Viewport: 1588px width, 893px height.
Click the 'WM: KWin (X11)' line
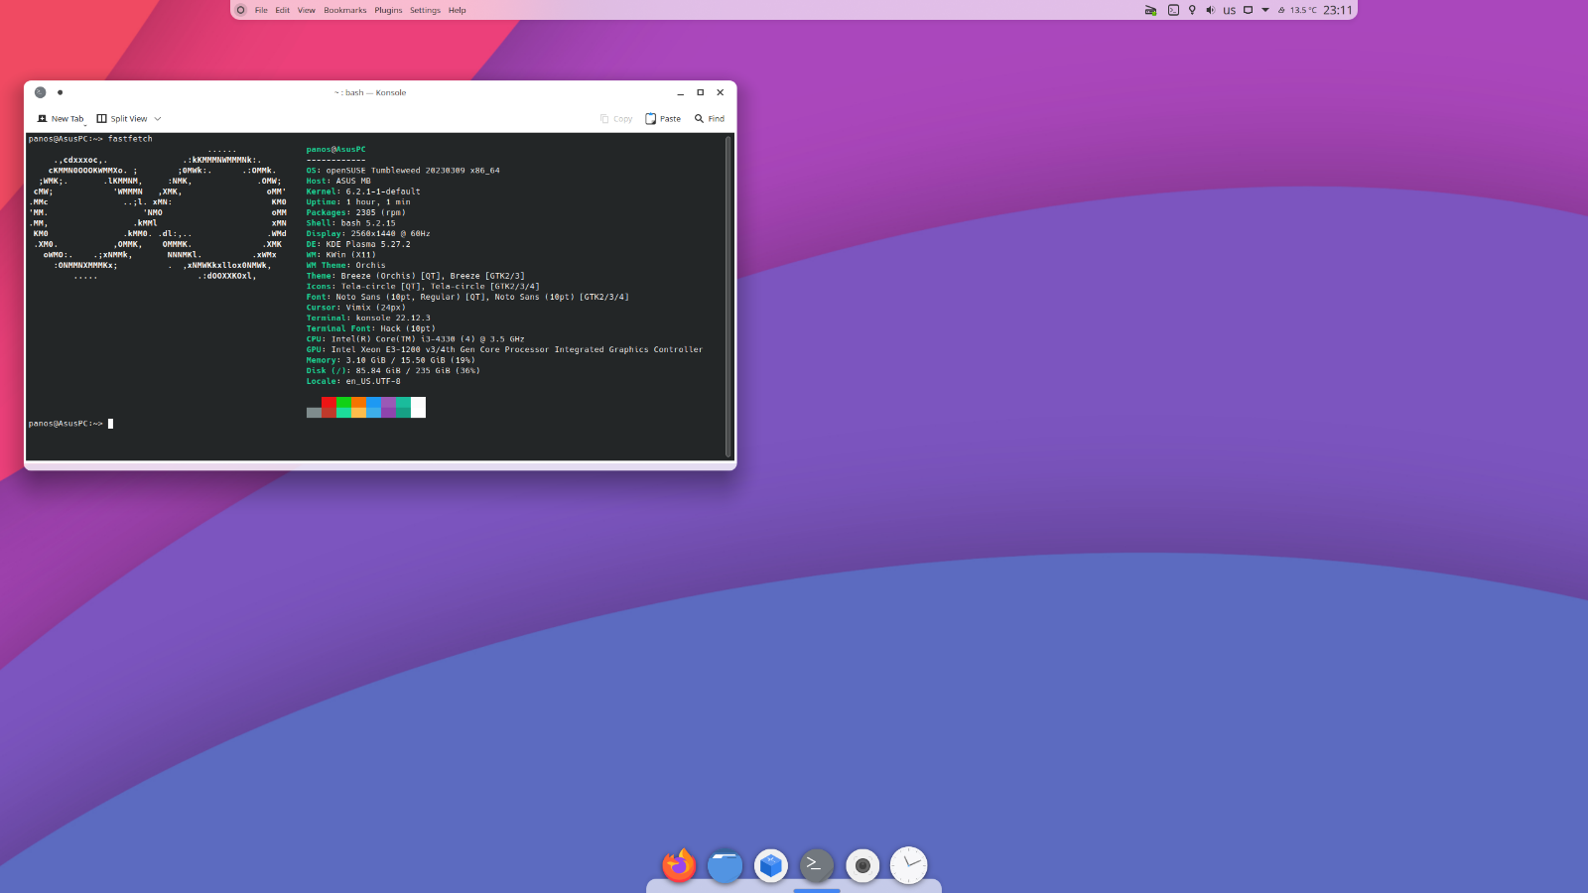[340, 255]
